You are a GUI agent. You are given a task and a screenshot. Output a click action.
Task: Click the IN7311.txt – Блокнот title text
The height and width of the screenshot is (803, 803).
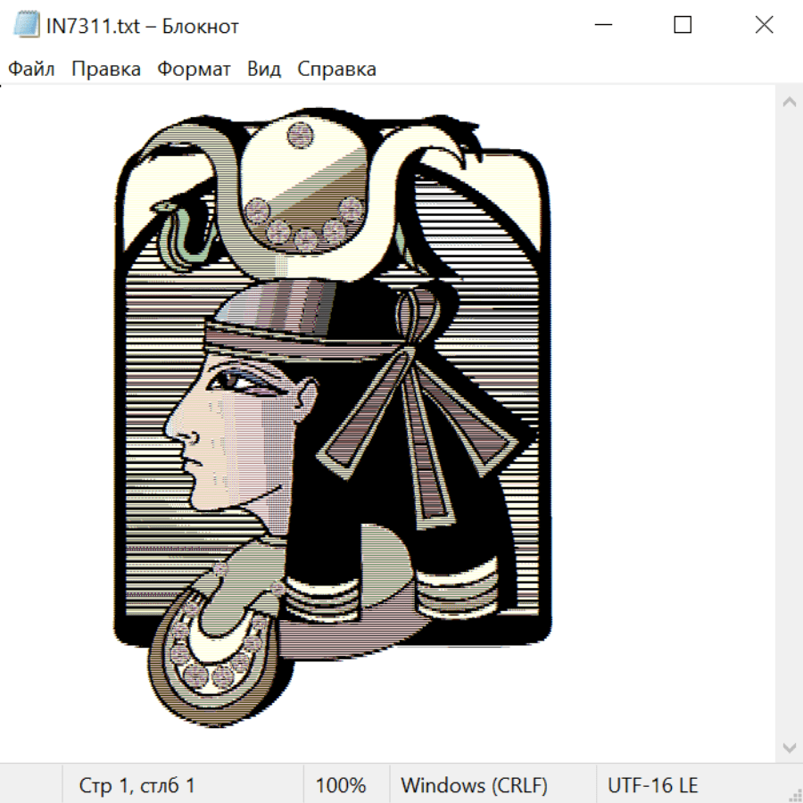(143, 26)
